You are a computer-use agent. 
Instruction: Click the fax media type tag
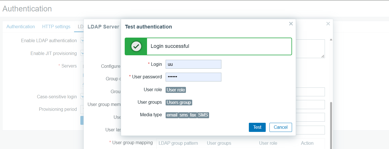(193, 115)
